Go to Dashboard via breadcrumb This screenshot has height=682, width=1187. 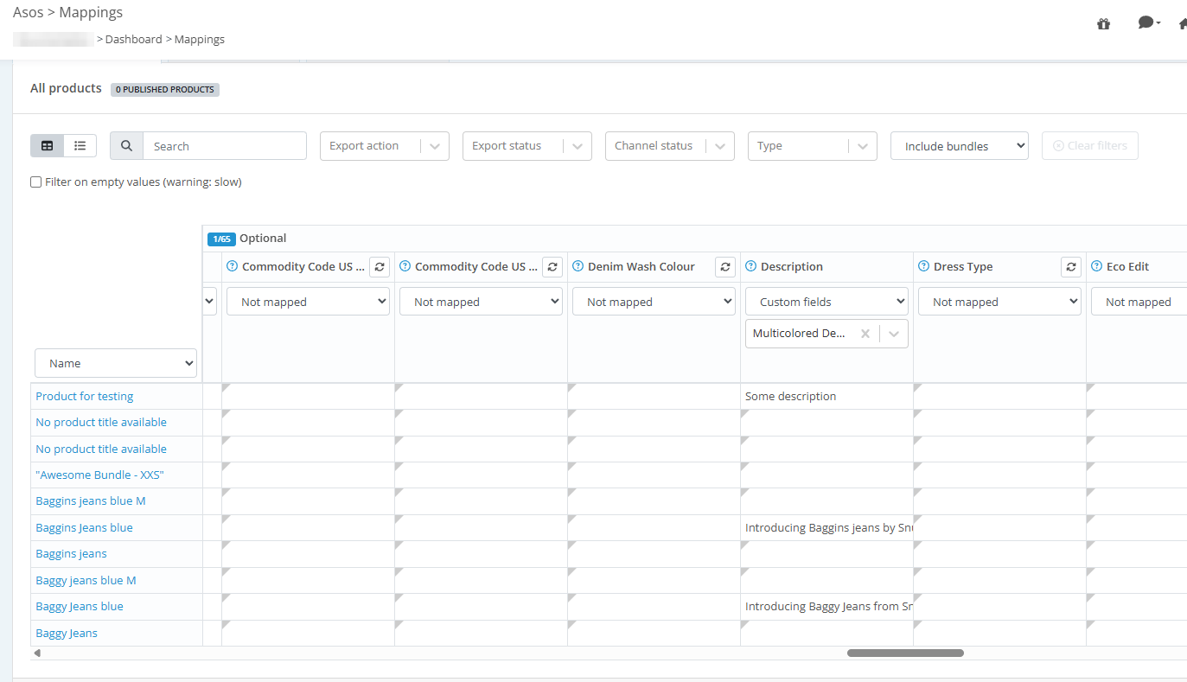click(x=134, y=39)
